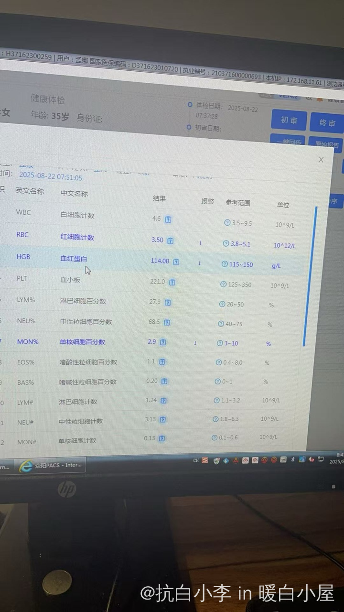This screenshot has width=344, height=612.
Task: Open the Sogou input method tray icon
Action: pos(205,460)
